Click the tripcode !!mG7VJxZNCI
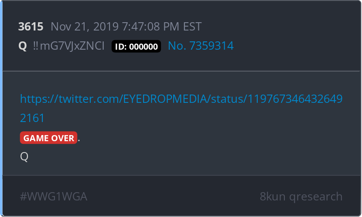Image resolution: width=362 pixels, height=217 pixels. pos(69,46)
